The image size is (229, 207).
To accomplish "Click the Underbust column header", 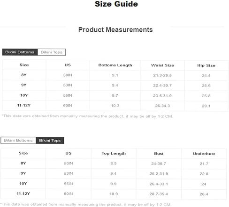I will click(204, 154).
